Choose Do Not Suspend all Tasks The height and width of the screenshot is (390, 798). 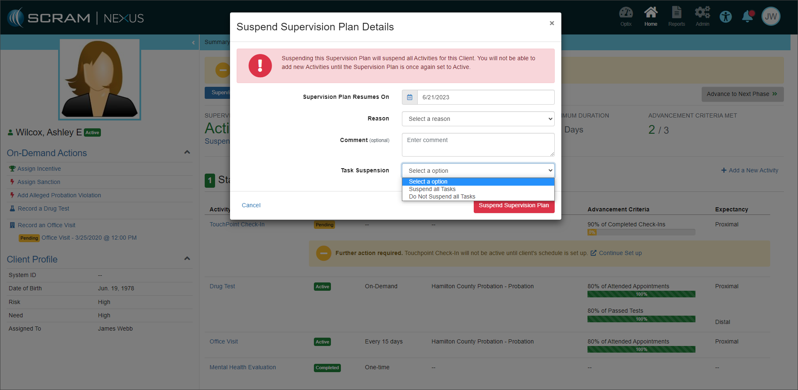tap(442, 196)
